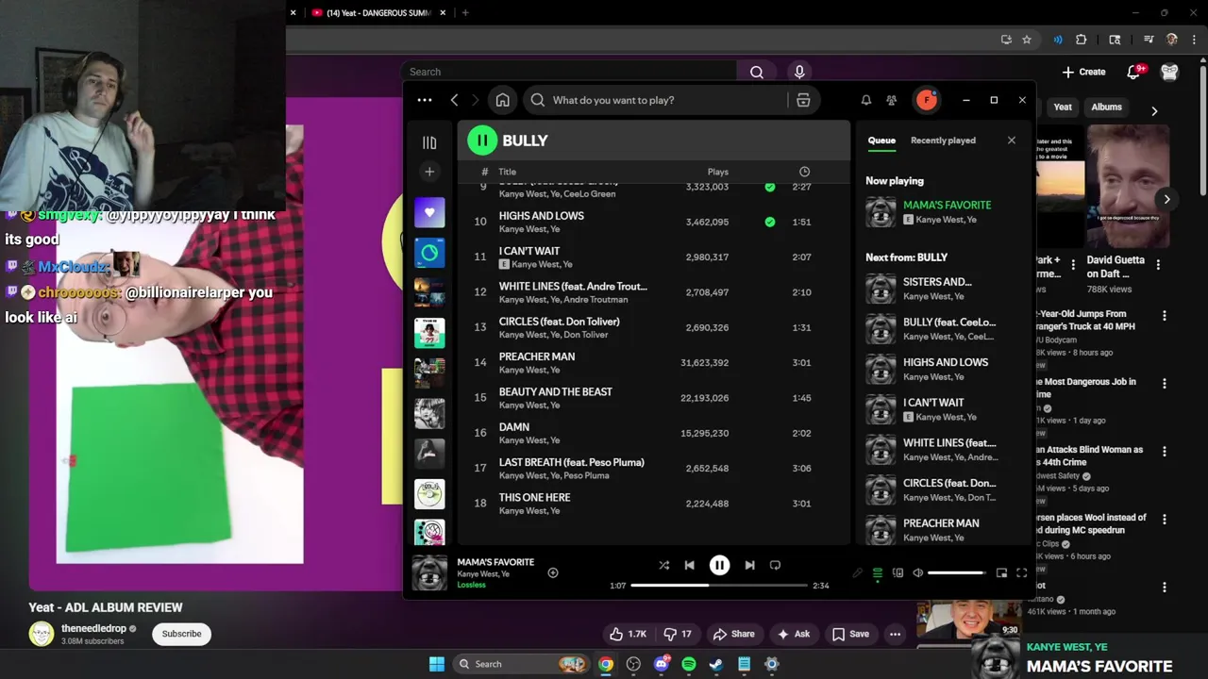Viewport: 1208px width, 679px height.
Task: Open Windows Start menu
Action: pyautogui.click(x=437, y=664)
